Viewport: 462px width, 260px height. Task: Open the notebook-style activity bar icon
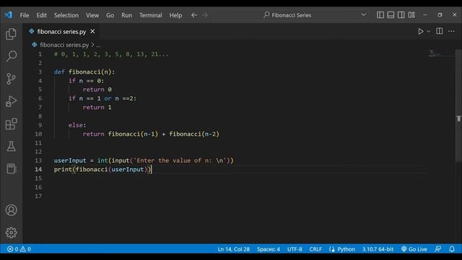click(x=12, y=168)
